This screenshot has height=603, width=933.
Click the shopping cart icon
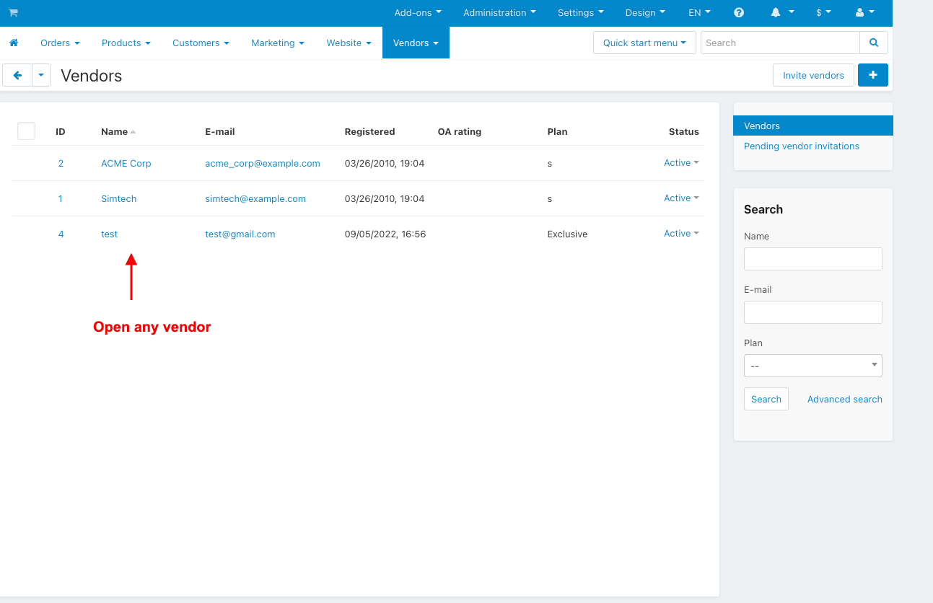pos(13,13)
